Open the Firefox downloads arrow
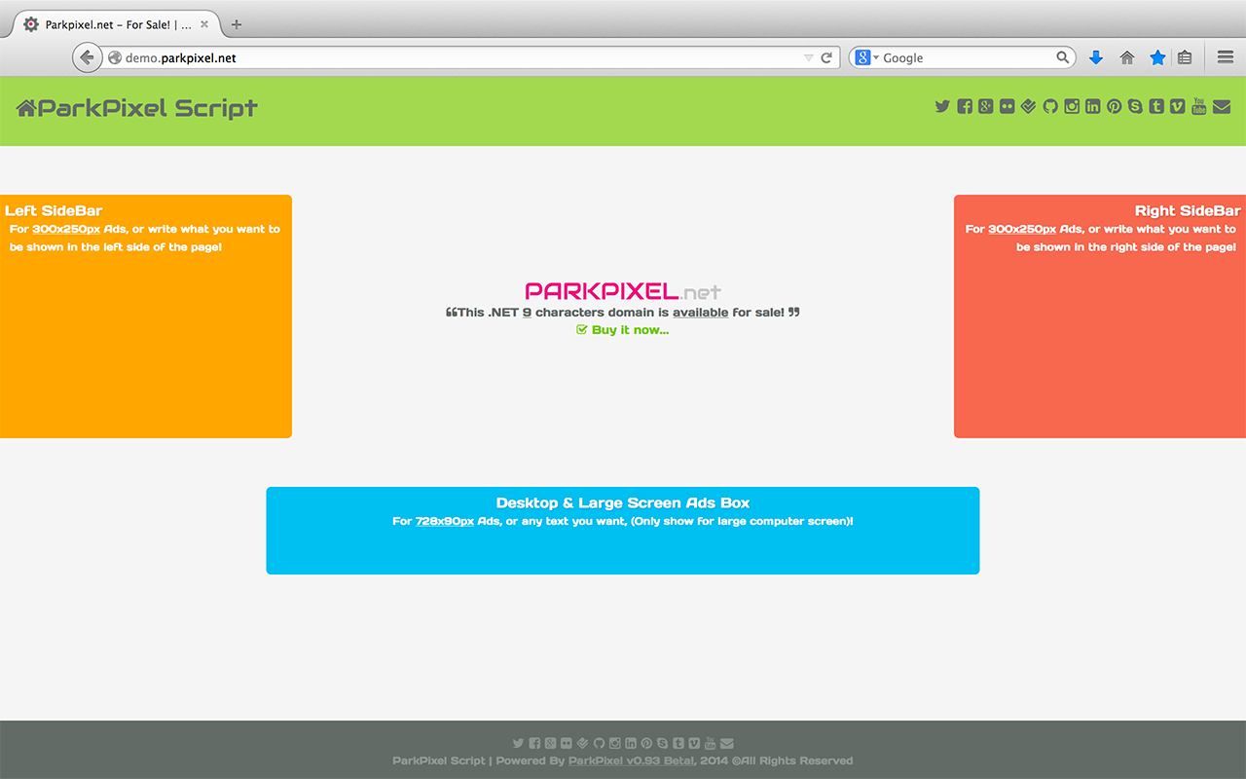1246x779 pixels. tap(1096, 58)
